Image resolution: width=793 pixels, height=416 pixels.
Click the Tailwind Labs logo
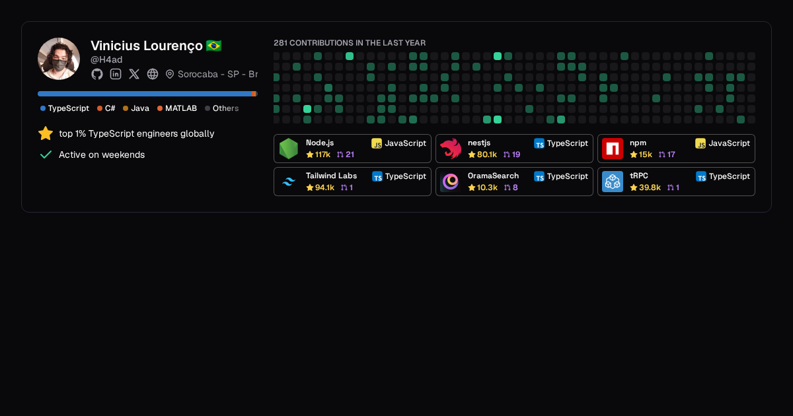click(289, 182)
